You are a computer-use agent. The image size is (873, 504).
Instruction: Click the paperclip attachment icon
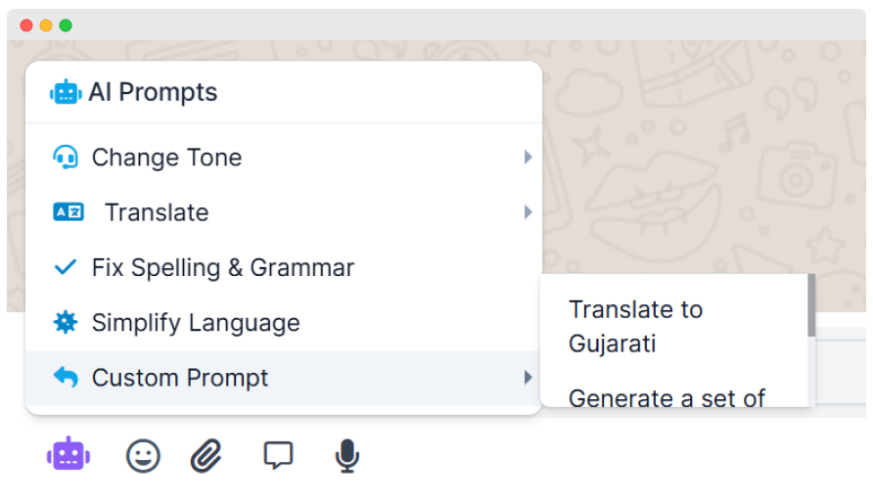207,455
